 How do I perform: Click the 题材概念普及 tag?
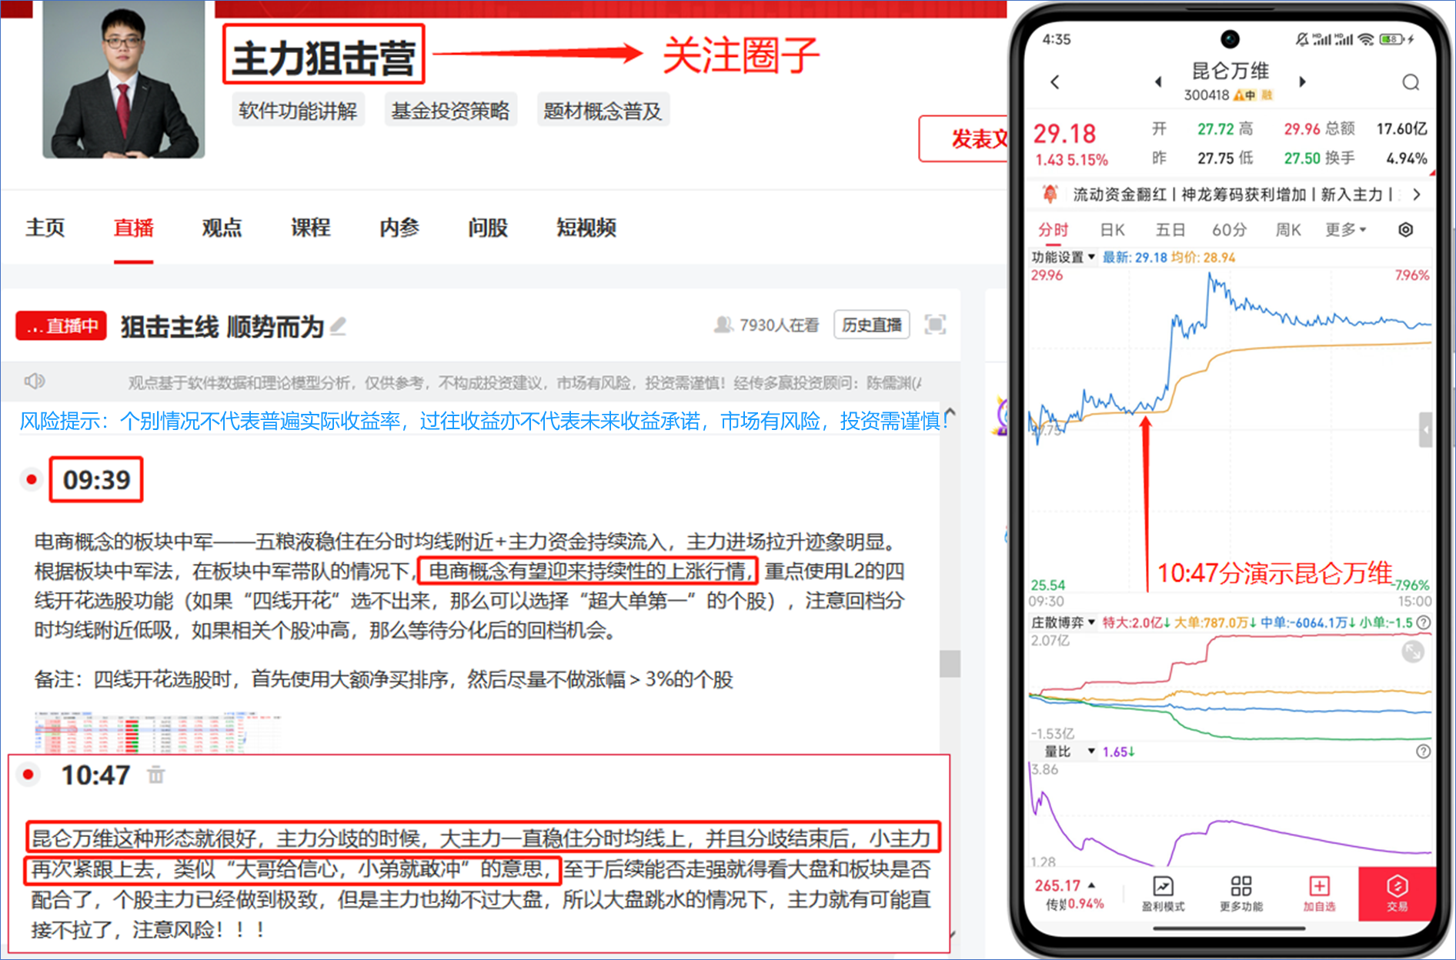(x=603, y=111)
